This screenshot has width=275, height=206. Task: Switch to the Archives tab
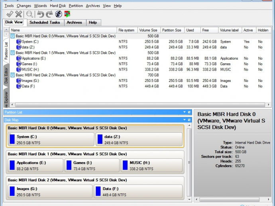coord(75,22)
